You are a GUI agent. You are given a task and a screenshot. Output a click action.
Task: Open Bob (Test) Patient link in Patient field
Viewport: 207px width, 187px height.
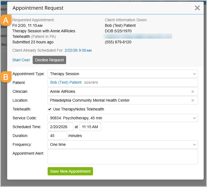tap(66, 82)
